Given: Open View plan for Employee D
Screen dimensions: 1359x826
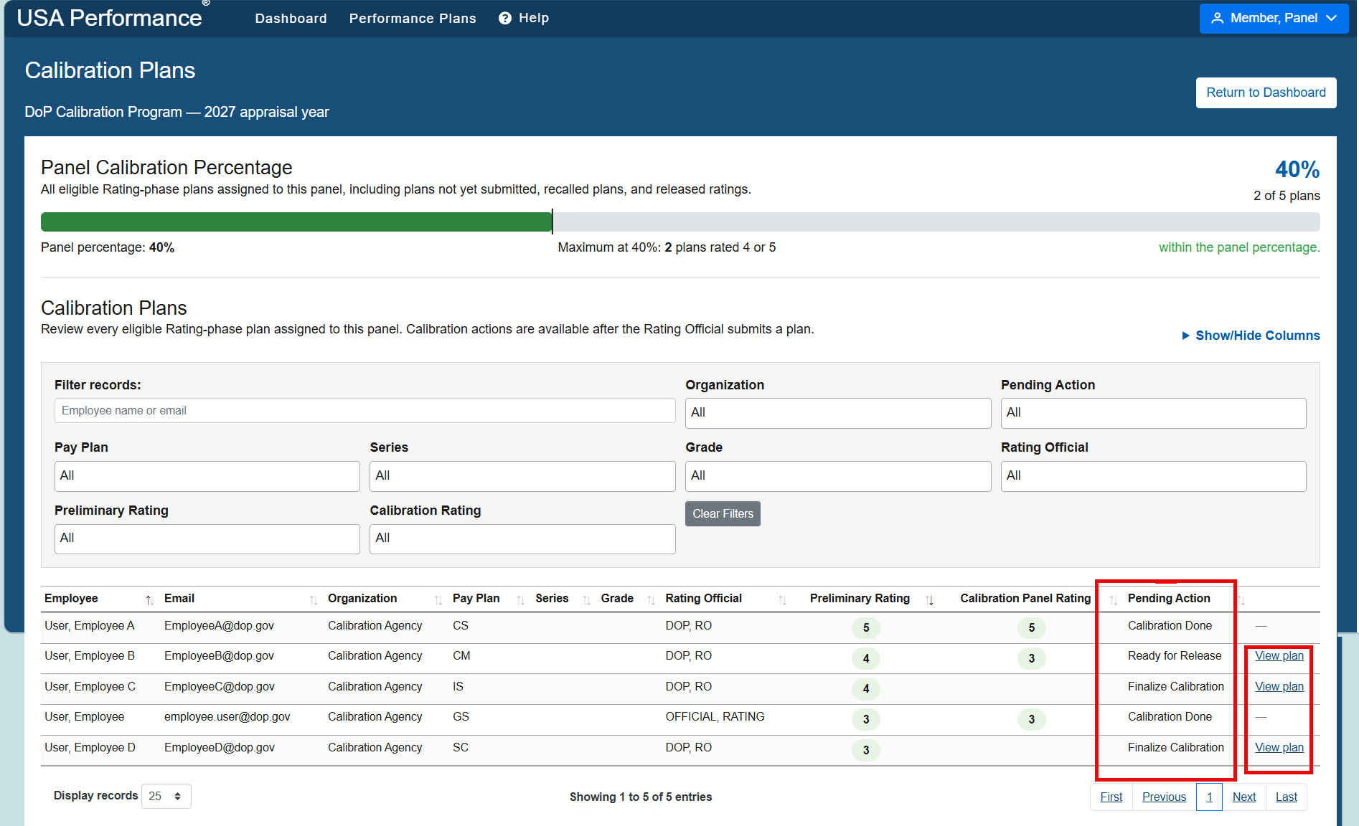Looking at the screenshot, I should coord(1279,747).
